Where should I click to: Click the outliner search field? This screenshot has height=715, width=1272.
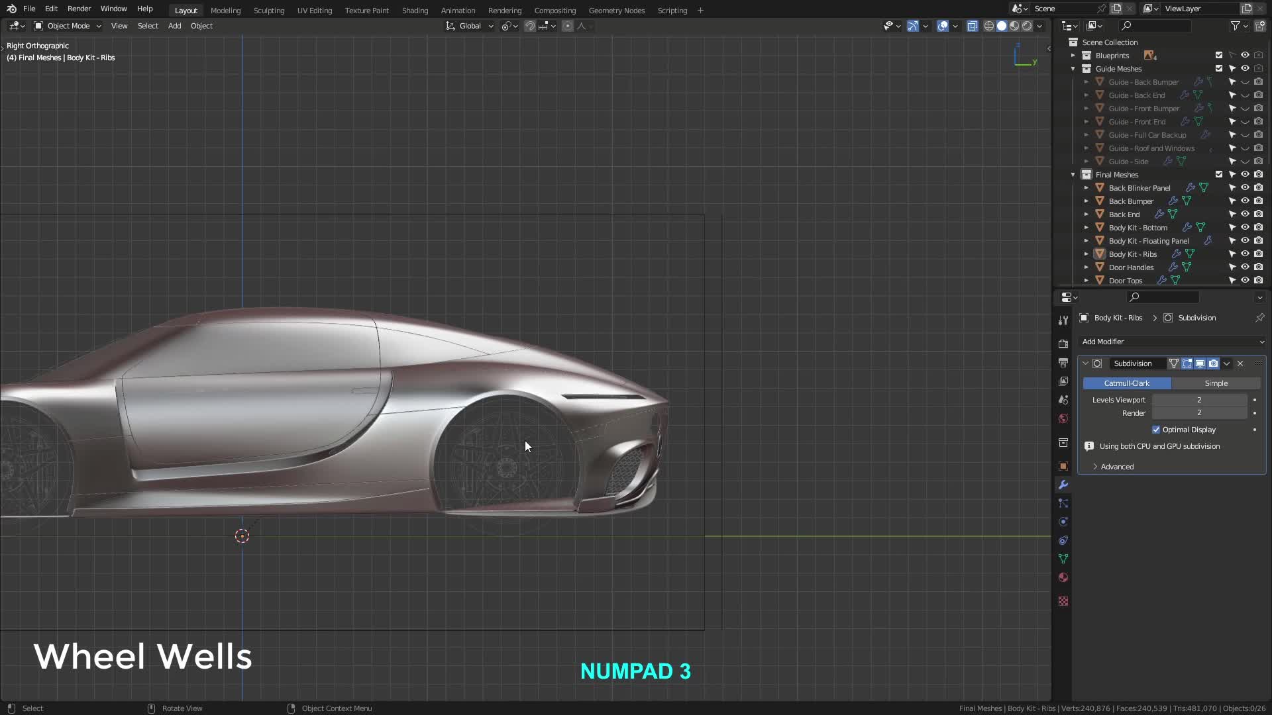(1154, 26)
